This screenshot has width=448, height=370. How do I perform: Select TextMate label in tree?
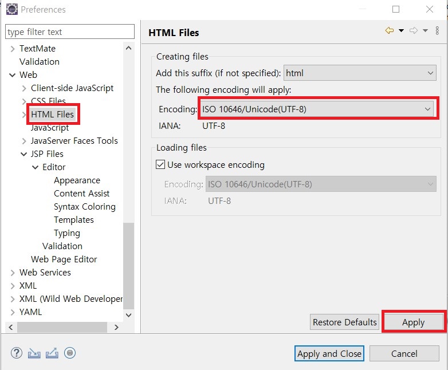pyautogui.click(x=37, y=49)
